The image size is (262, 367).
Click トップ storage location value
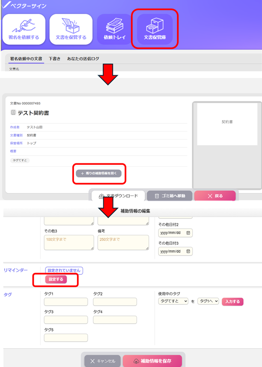(x=32, y=143)
